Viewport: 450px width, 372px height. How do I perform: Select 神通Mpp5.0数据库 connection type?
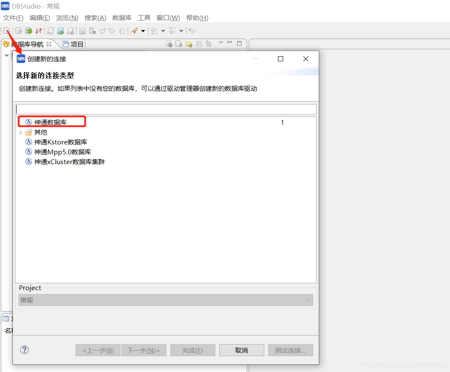coord(58,152)
